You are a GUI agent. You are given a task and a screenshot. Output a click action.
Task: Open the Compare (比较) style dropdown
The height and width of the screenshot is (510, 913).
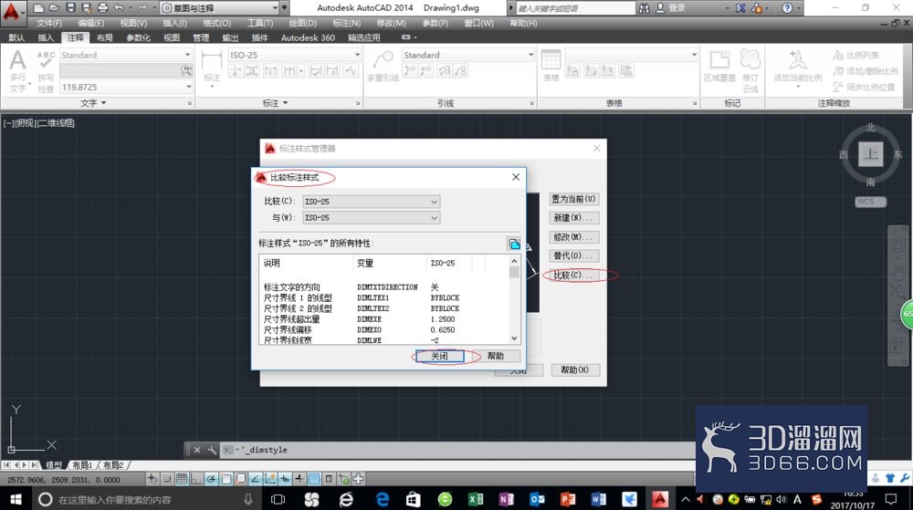click(371, 202)
